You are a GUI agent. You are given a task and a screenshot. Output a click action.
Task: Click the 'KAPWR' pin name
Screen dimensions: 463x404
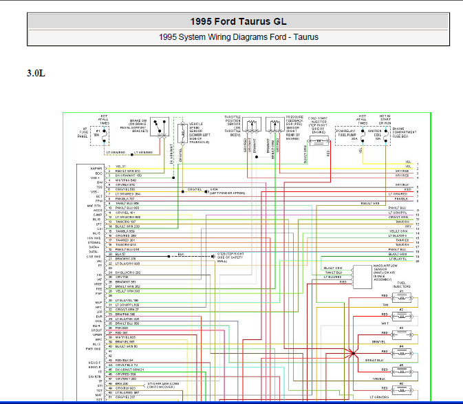pos(96,169)
